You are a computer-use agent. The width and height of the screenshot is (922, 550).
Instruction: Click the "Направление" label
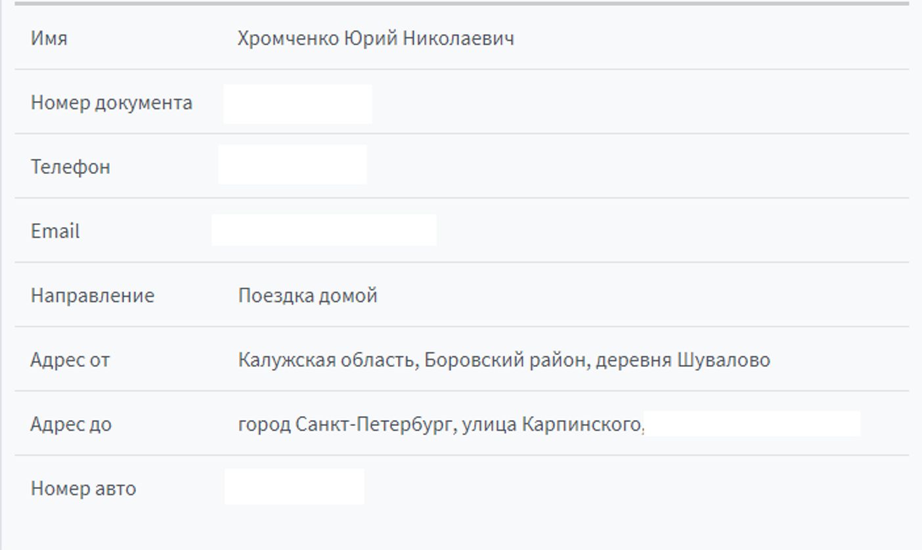(93, 295)
